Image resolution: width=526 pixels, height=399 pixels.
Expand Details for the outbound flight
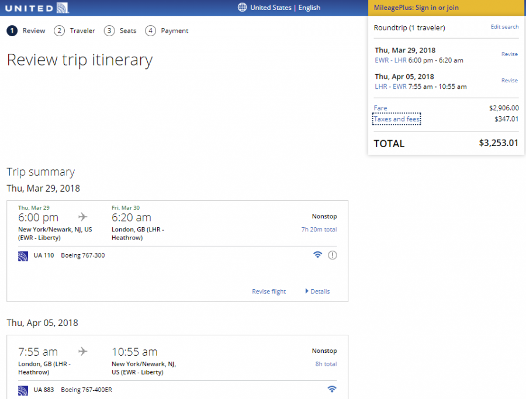pyautogui.click(x=317, y=292)
